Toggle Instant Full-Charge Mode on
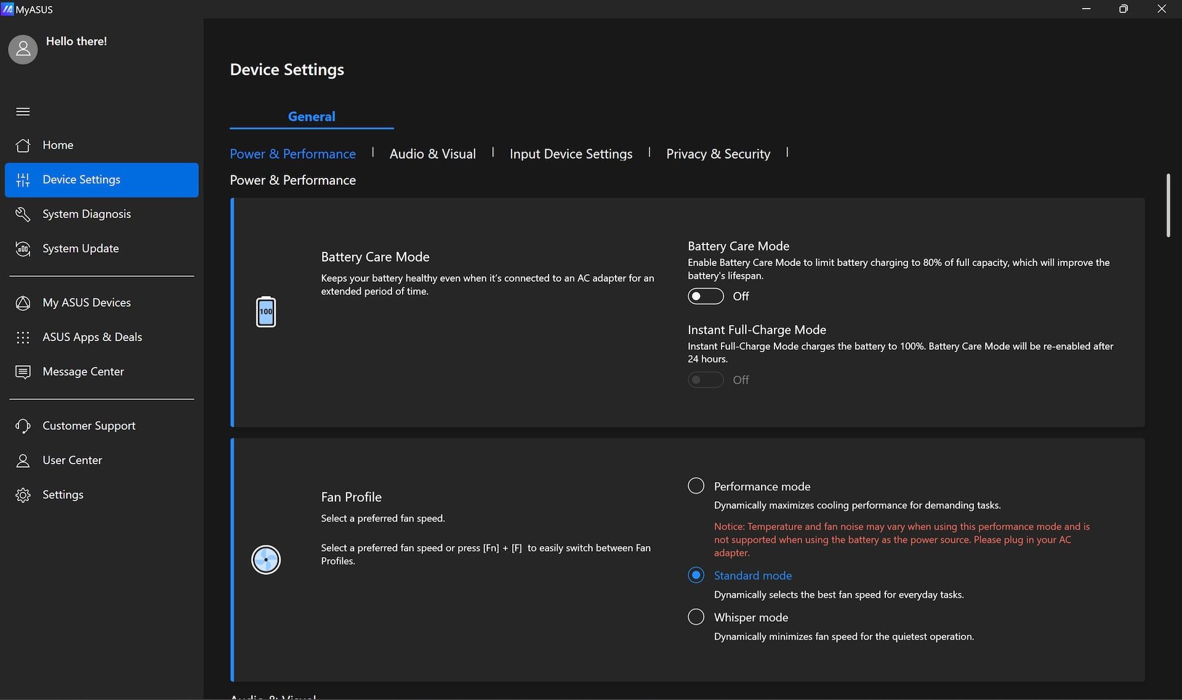 pyautogui.click(x=705, y=379)
